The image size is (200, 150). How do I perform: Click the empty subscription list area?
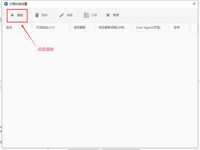click(100, 87)
